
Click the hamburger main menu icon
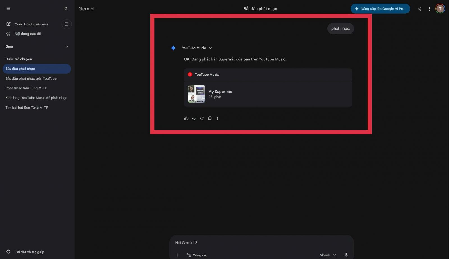coord(8,9)
